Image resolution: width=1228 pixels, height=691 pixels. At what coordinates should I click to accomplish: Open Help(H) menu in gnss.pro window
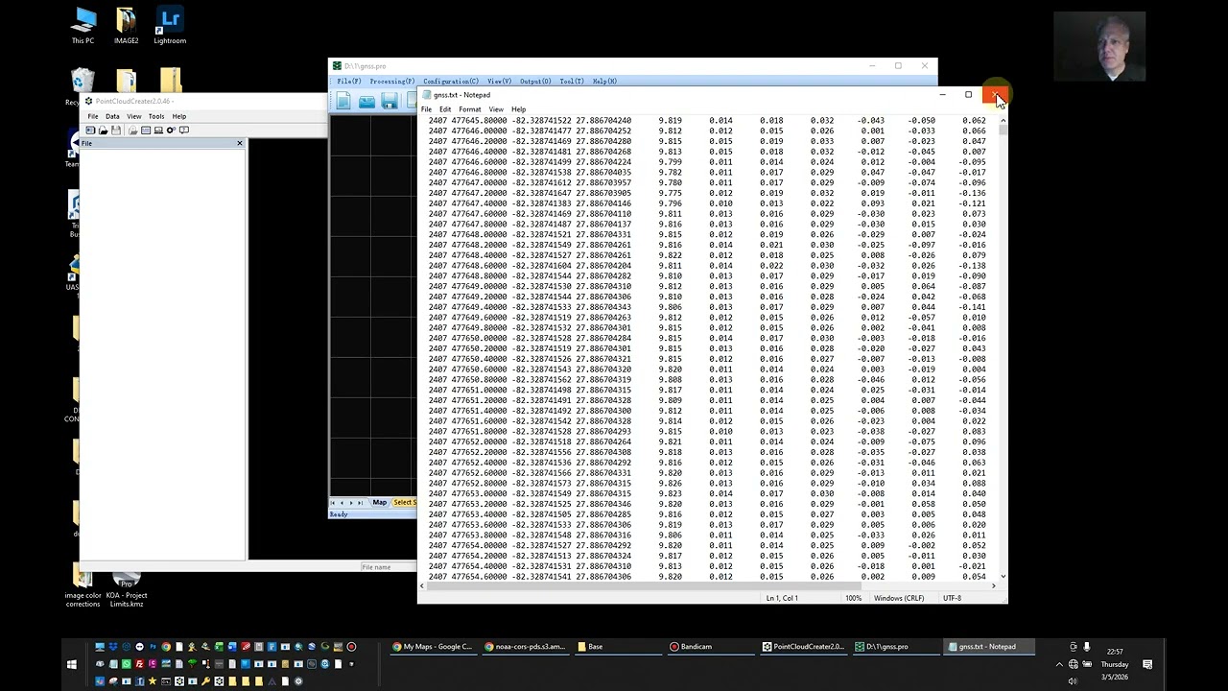click(x=604, y=82)
